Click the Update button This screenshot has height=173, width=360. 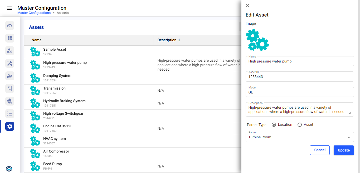[x=343, y=150]
